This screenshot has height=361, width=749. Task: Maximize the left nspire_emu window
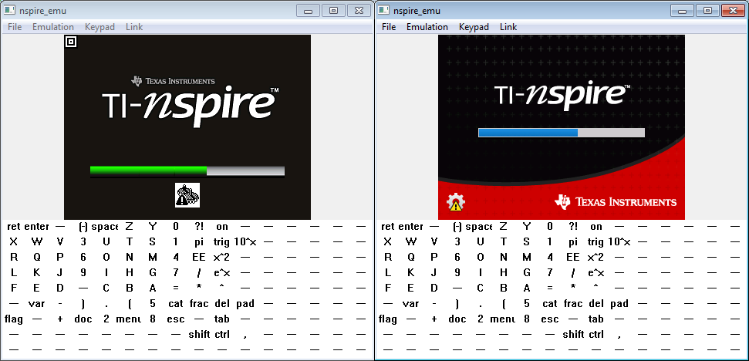click(x=334, y=11)
